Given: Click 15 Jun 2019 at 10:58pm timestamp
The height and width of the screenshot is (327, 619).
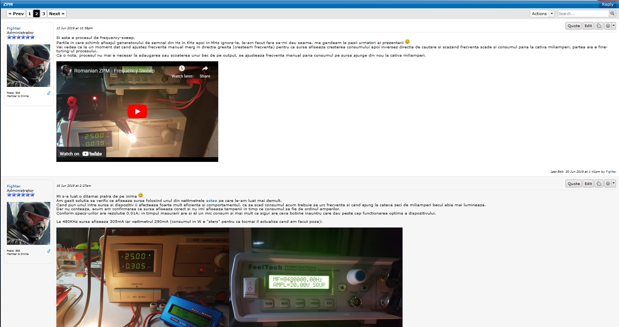Looking at the screenshot, I should pos(74,28).
